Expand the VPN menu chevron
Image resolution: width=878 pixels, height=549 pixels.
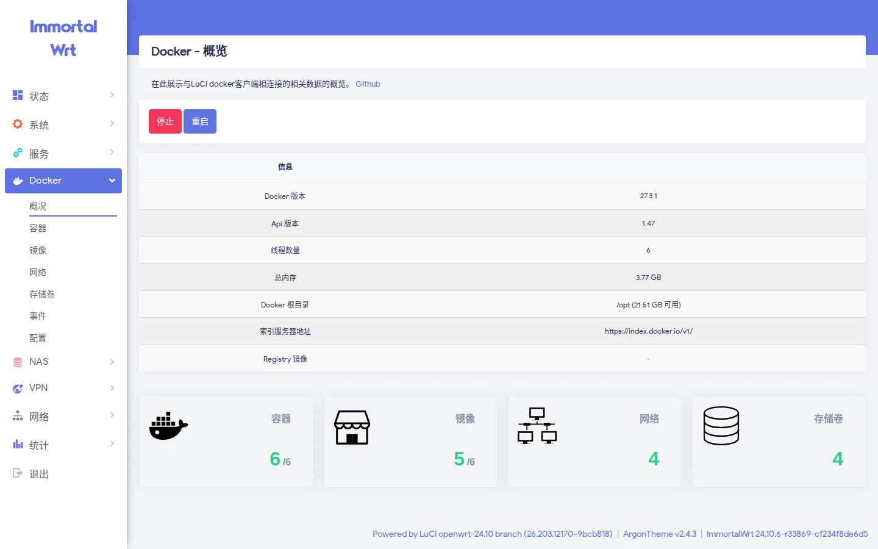[x=112, y=388]
